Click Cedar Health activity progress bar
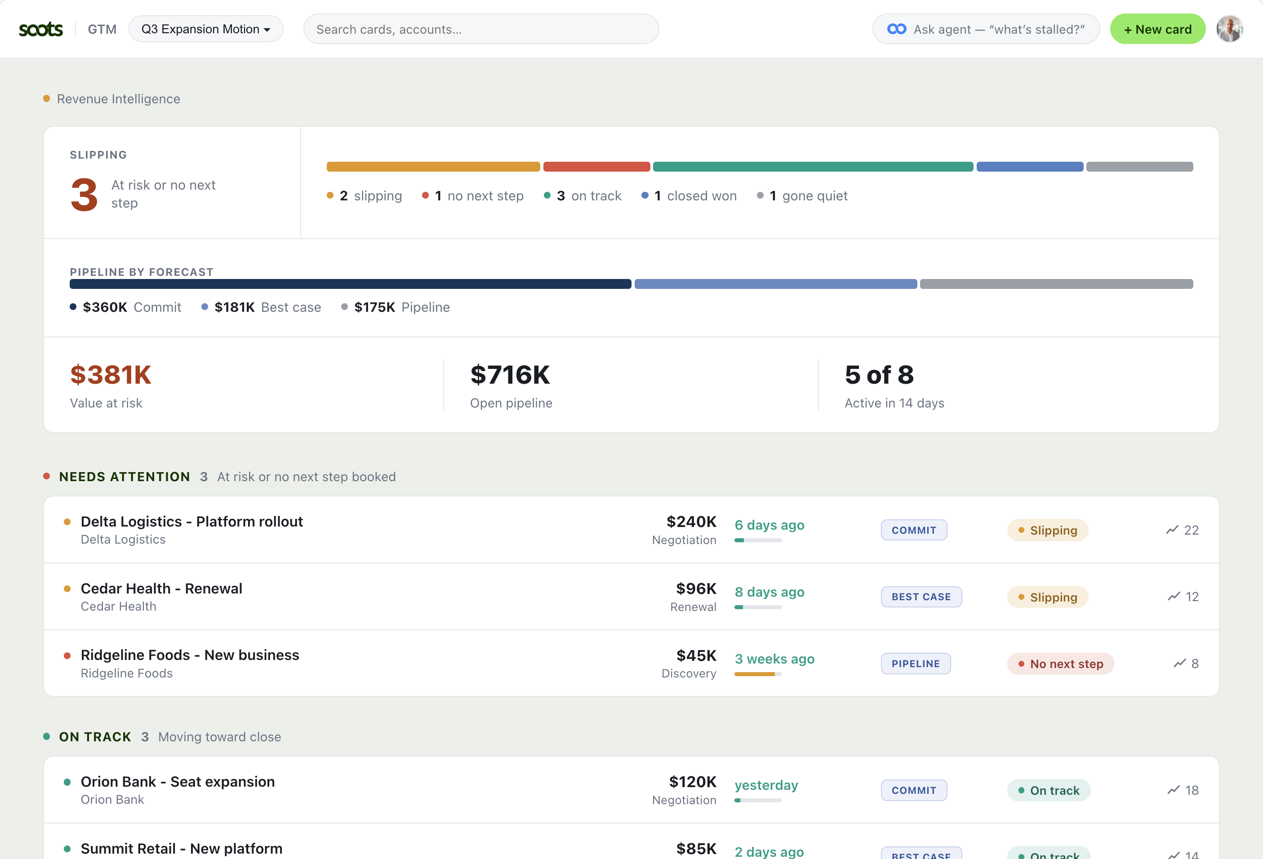Image resolution: width=1263 pixels, height=859 pixels. pos(758,607)
